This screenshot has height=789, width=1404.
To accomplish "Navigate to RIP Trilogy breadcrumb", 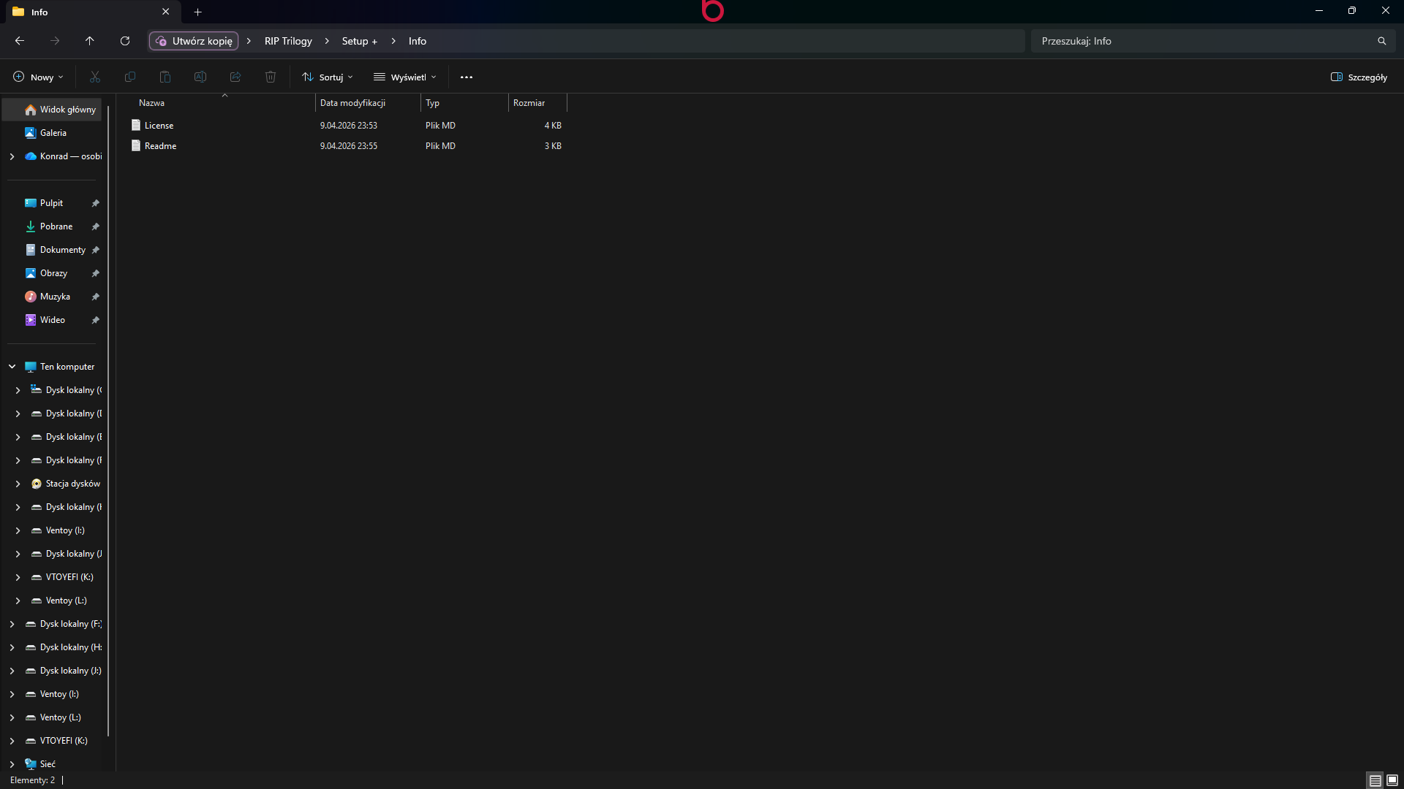I will coord(288,41).
